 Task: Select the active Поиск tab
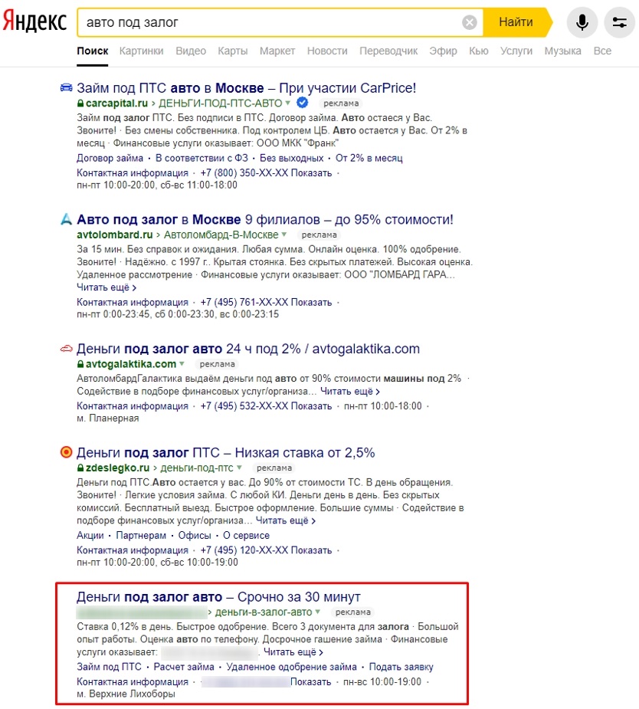click(x=92, y=51)
